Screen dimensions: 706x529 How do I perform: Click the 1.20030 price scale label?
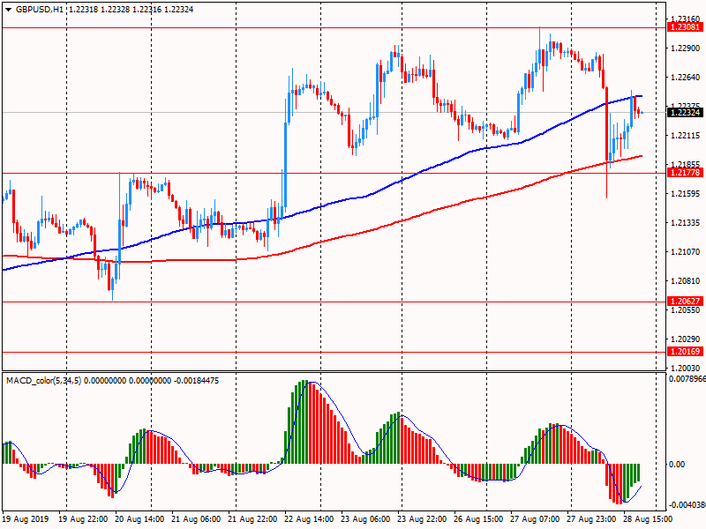click(686, 369)
